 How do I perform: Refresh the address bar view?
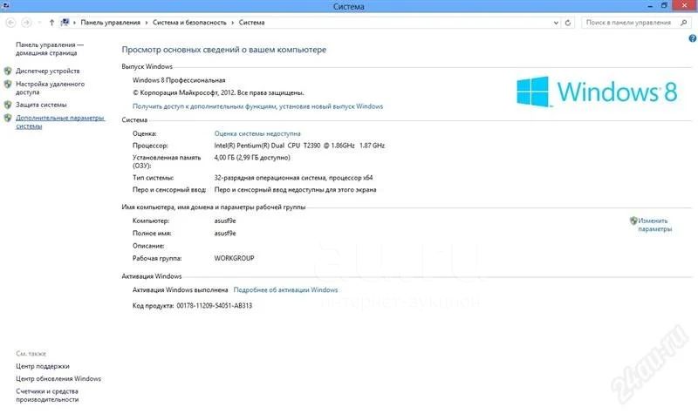(x=568, y=23)
